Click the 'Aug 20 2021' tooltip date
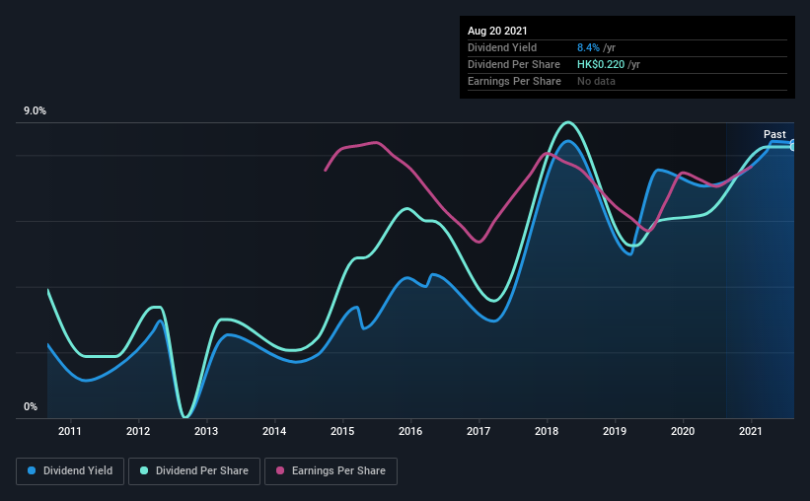The height and width of the screenshot is (501, 810). point(497,31)
